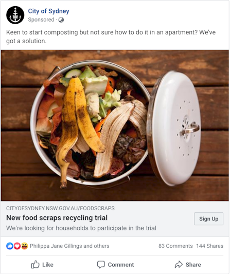230x274 pixels.
Task: Click the speech bubble Comment icon
Action: [101, 265]
